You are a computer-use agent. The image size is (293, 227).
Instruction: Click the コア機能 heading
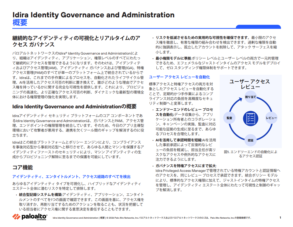[23, 167]
